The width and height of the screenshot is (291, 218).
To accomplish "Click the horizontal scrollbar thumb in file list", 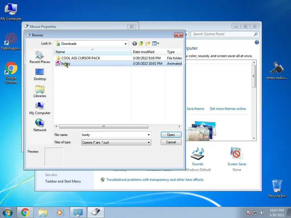I will [x=103, y=126].
